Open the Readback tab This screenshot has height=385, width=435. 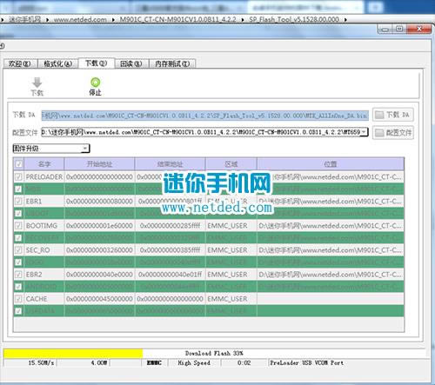pos(131,63)
